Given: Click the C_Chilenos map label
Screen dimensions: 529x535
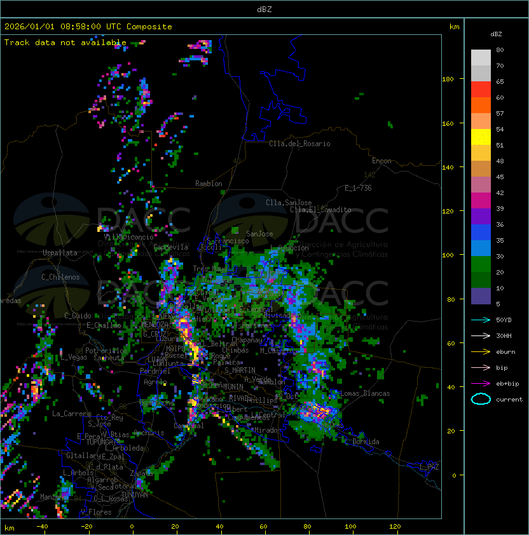Looking at the screenshot, I should click(x=60, y=277).
